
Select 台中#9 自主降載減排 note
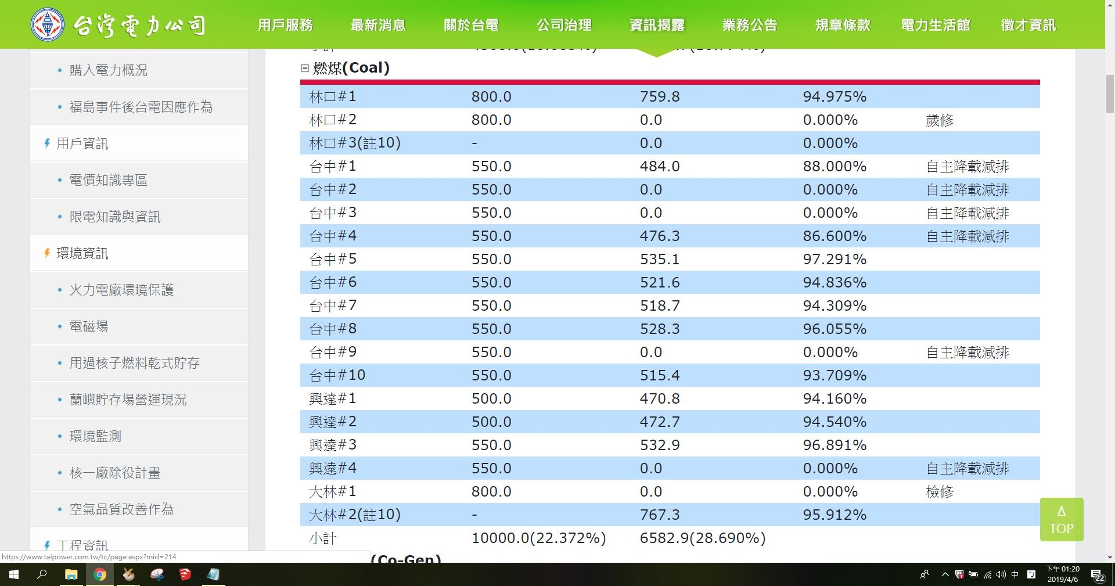[967, 353]
